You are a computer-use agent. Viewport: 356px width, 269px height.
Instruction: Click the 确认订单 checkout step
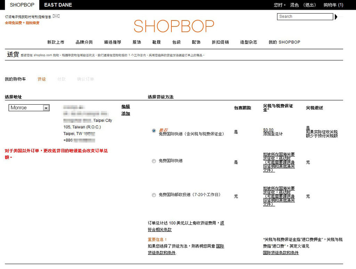pyautogui.click(x=86, y=79)
